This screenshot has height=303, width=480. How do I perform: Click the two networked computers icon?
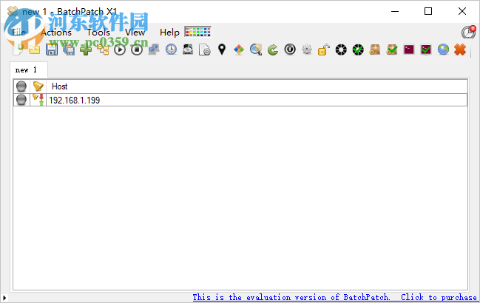[154, 50]
